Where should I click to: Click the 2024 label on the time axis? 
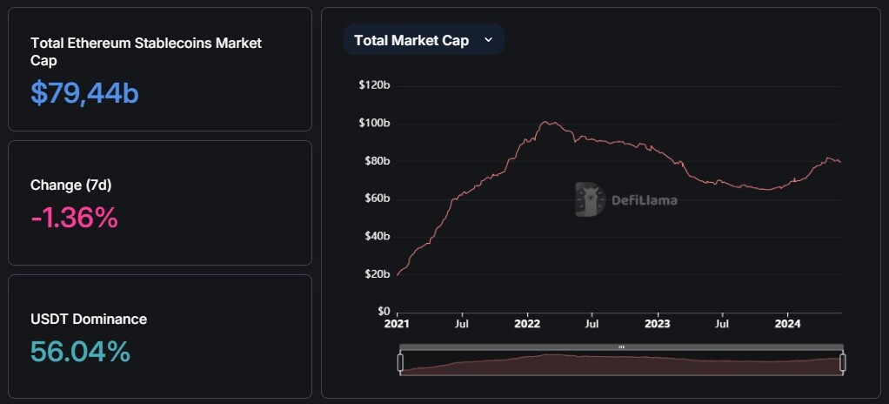click(x=787, y=324)
